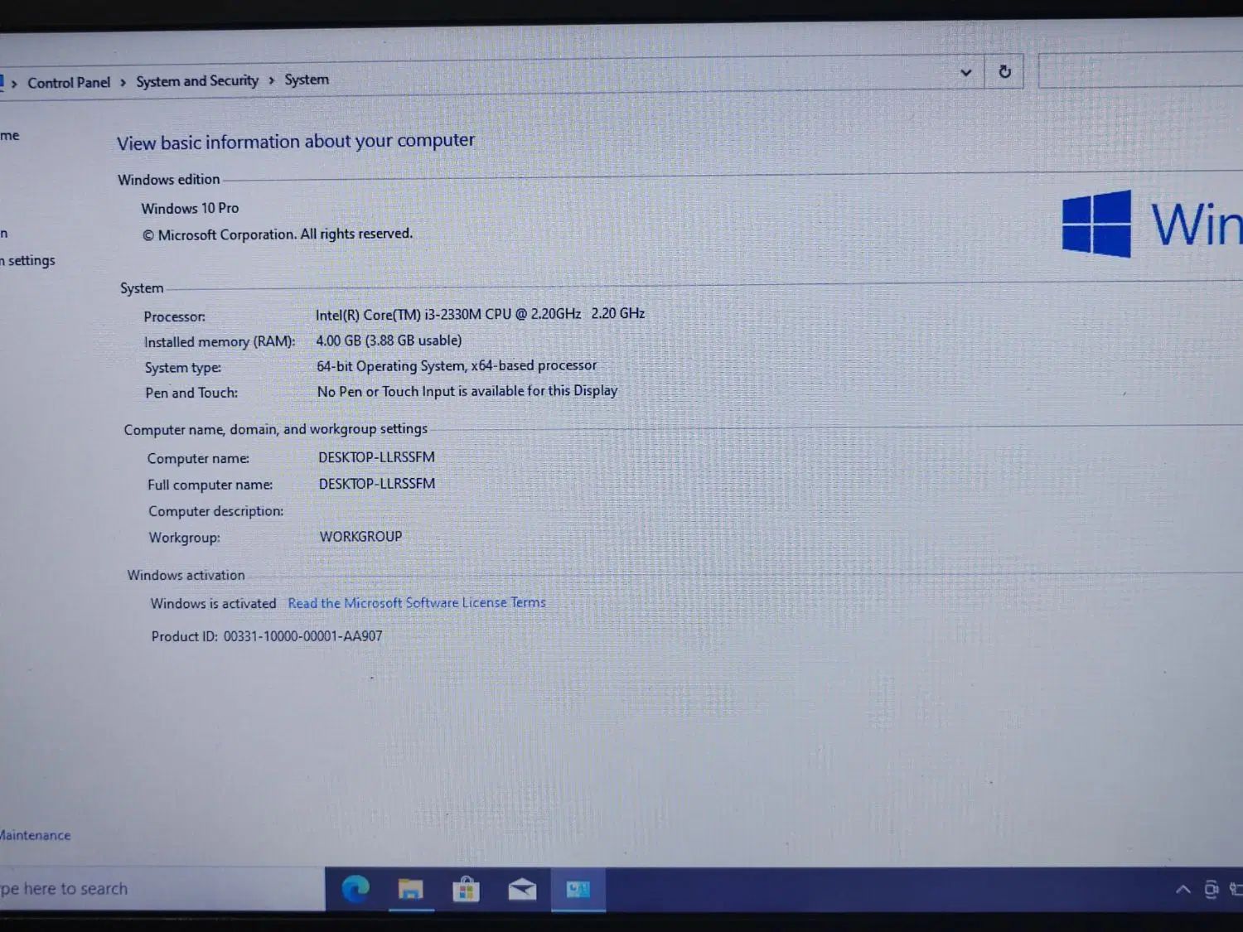This screenshot has width=1243, height=932.
Task: Open the Mail app in taskbar
Action: pyautogui.click(x=522, y=890)
